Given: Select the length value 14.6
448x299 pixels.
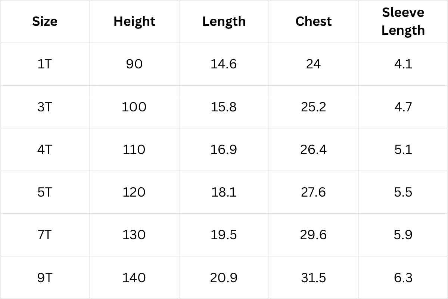Looking at the screenshot, I should [224, 64].
